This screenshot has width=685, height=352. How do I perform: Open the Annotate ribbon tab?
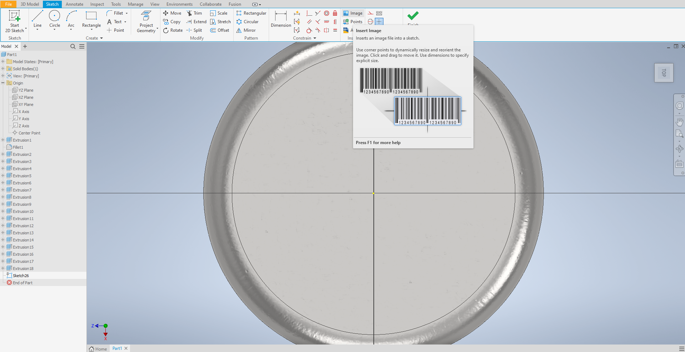pos(74,4)
